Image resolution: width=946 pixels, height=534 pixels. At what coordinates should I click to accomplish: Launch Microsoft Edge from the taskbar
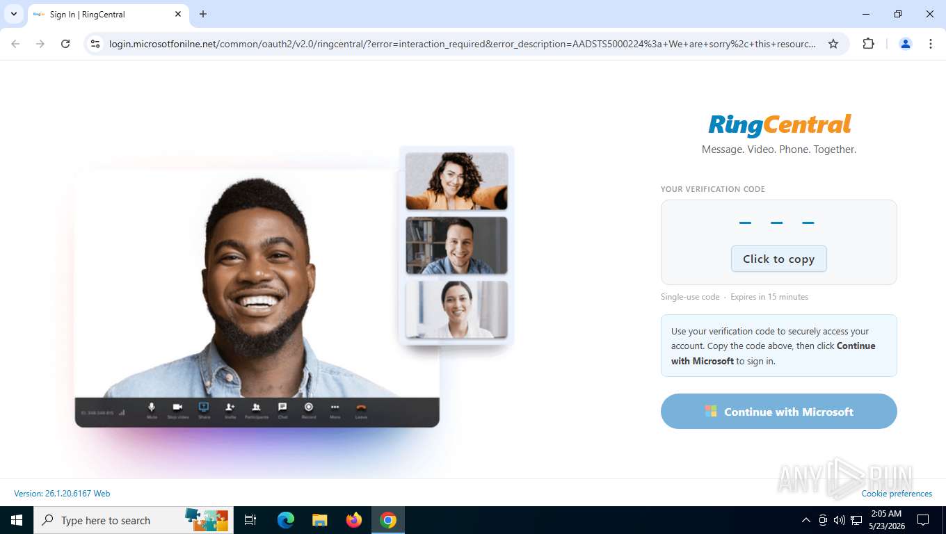286,520
